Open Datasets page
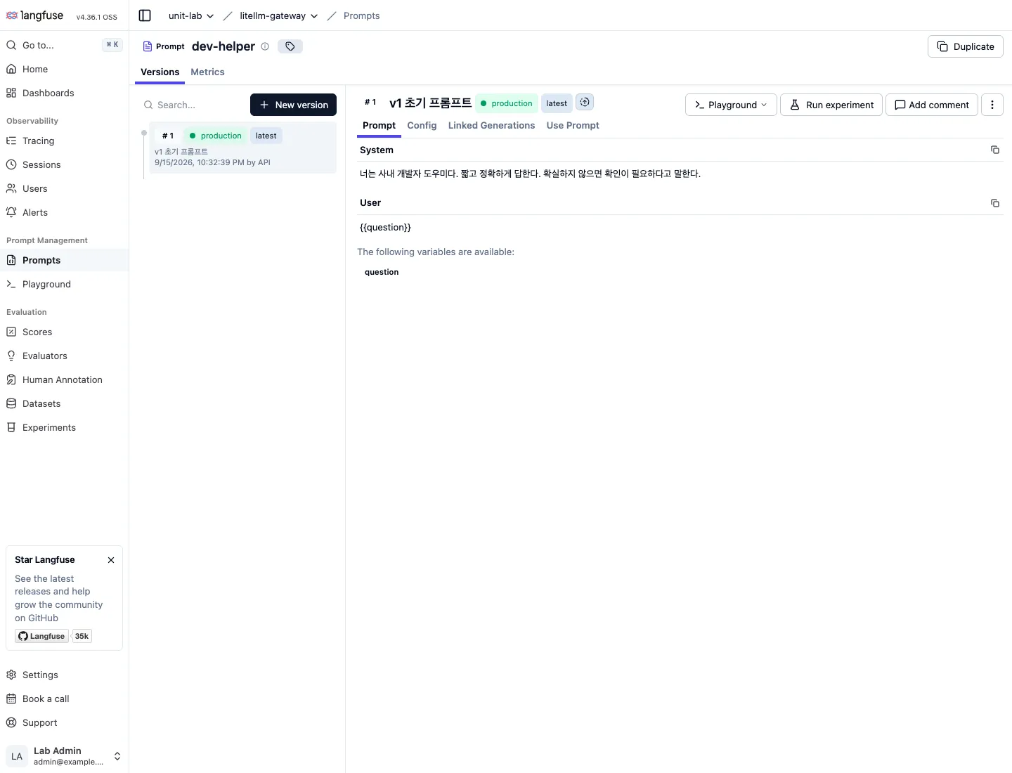1012x773 pixels. tap(64, 403)
